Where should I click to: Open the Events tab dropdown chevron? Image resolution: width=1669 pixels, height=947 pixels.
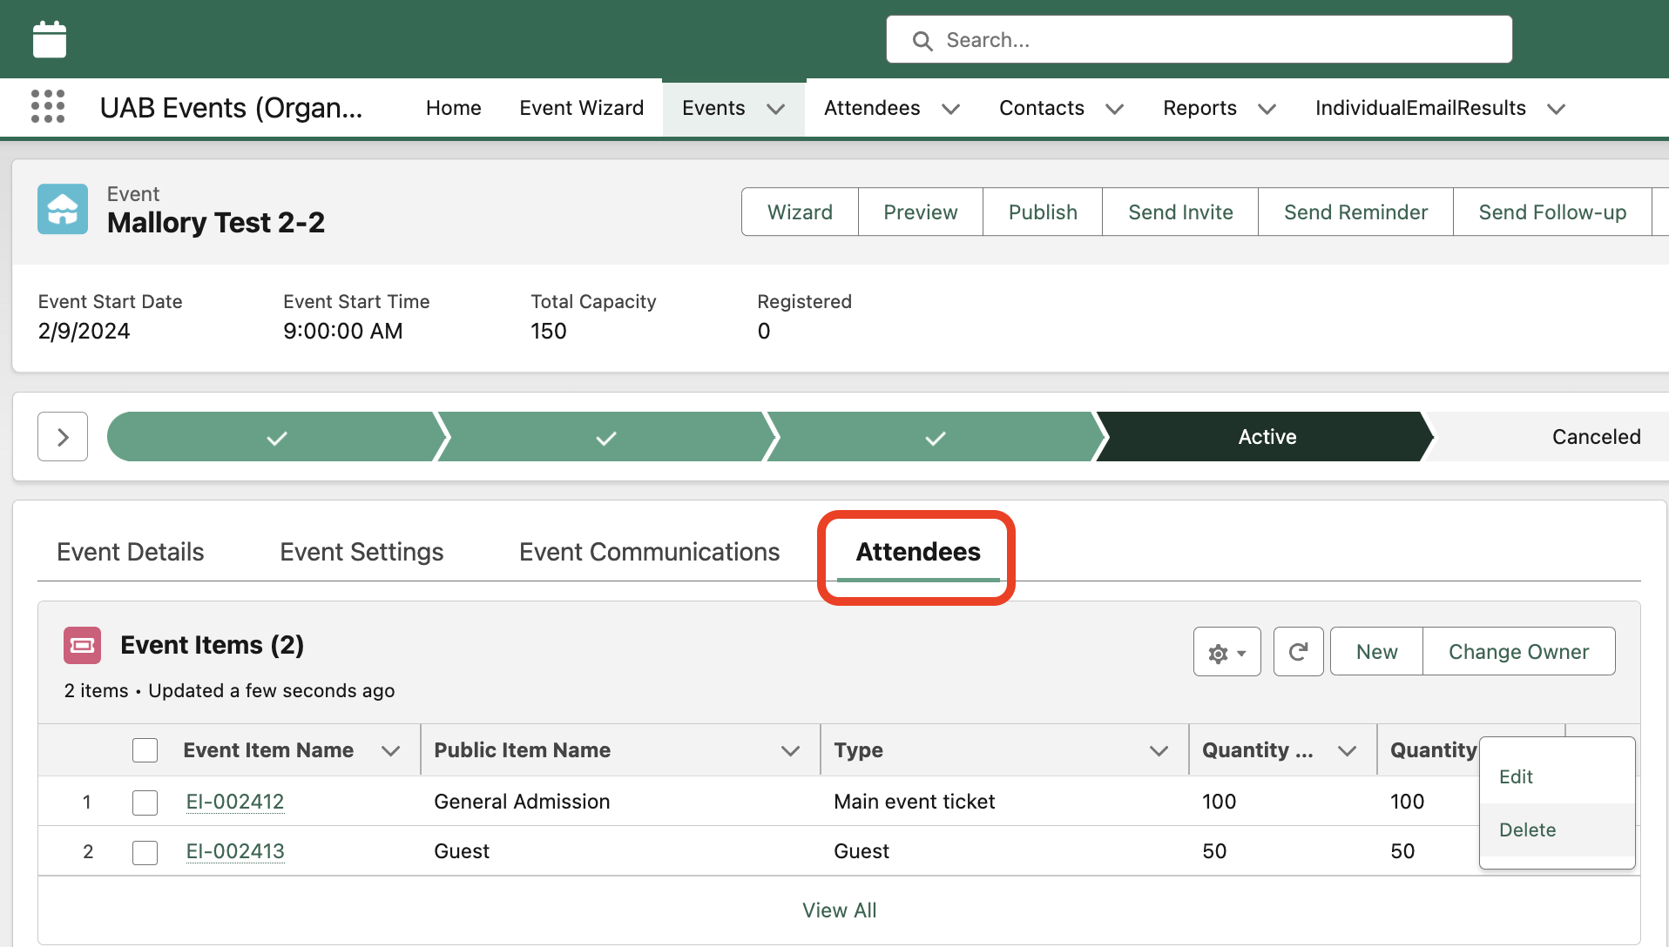pyautogui.click(x=776, y=109)
